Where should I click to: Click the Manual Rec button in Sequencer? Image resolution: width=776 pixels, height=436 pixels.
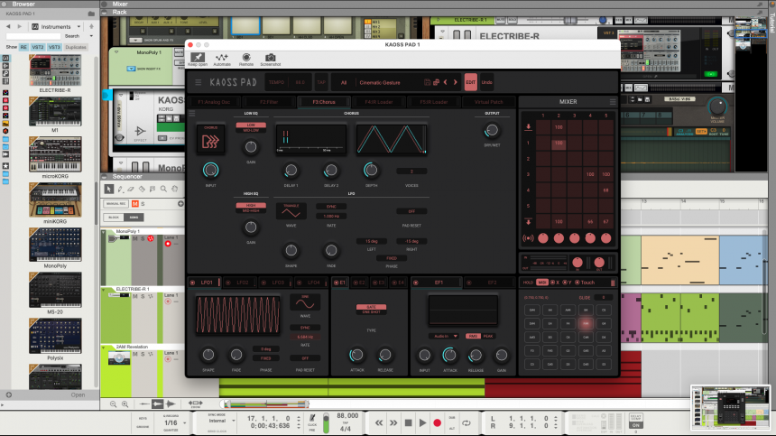coord(115,203)
